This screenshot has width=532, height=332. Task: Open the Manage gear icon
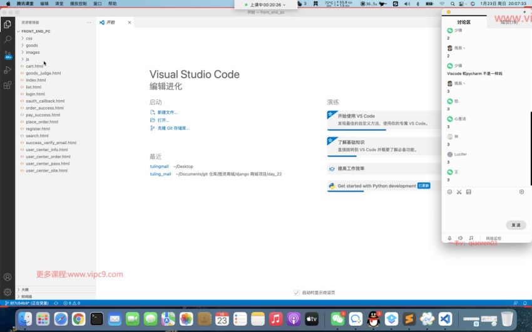point(8,292)
